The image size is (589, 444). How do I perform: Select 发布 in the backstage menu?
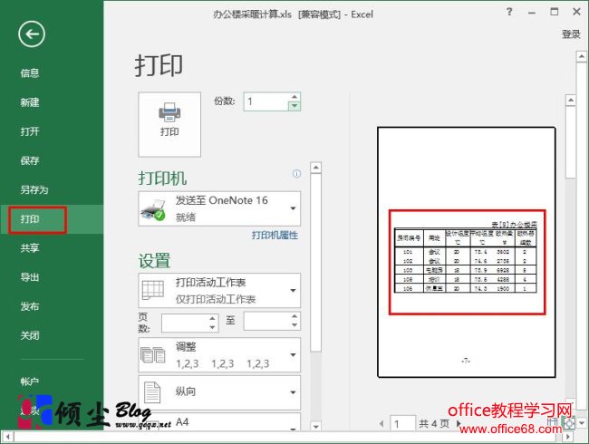30,306
